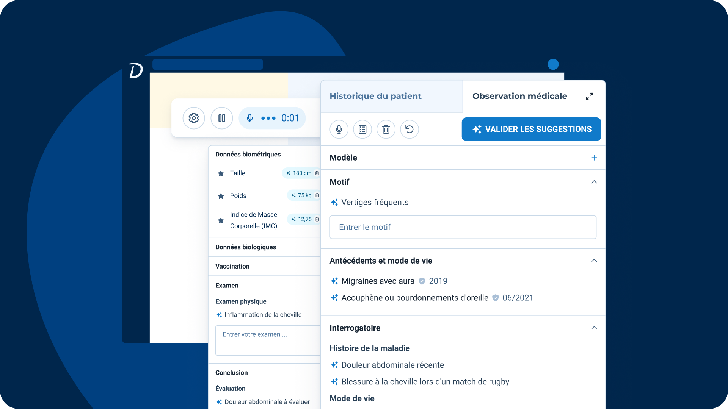Switch to Historique du patient tab
The height and width of the screenshot is (409, 728).
375,96
